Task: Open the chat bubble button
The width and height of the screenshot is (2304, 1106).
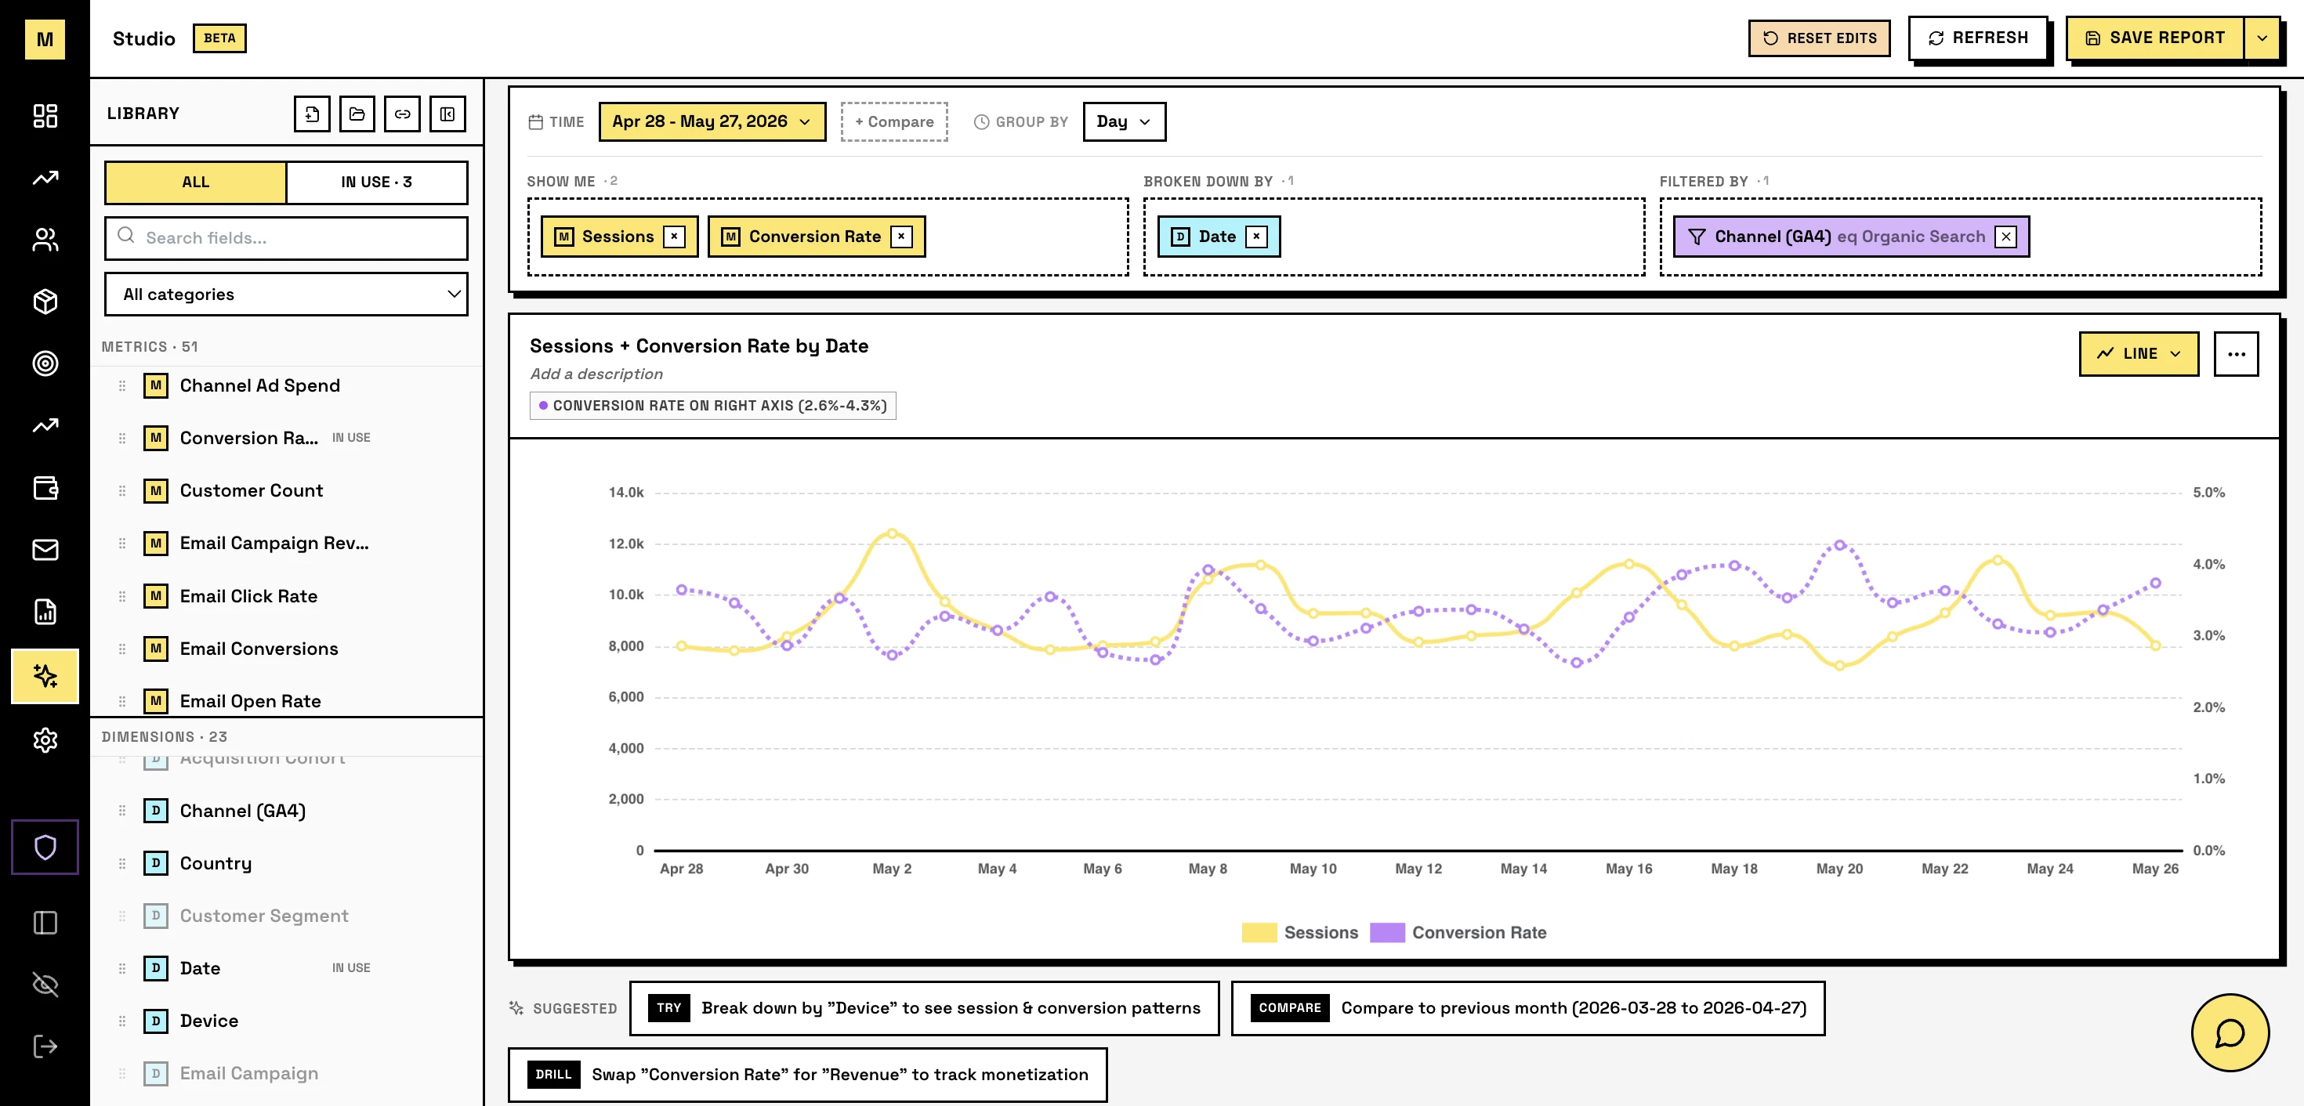Action: point(2230,1032)
